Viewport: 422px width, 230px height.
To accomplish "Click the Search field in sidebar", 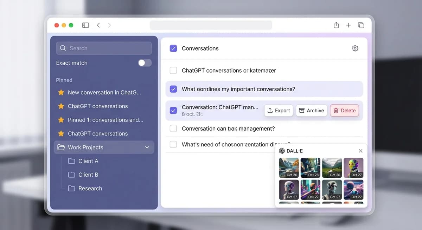I will 104,48.
